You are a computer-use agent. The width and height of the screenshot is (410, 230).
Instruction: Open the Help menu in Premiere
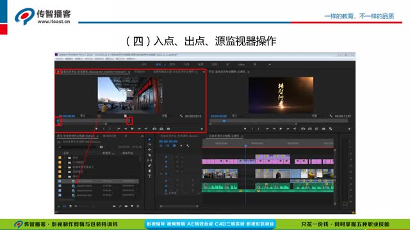131,59
